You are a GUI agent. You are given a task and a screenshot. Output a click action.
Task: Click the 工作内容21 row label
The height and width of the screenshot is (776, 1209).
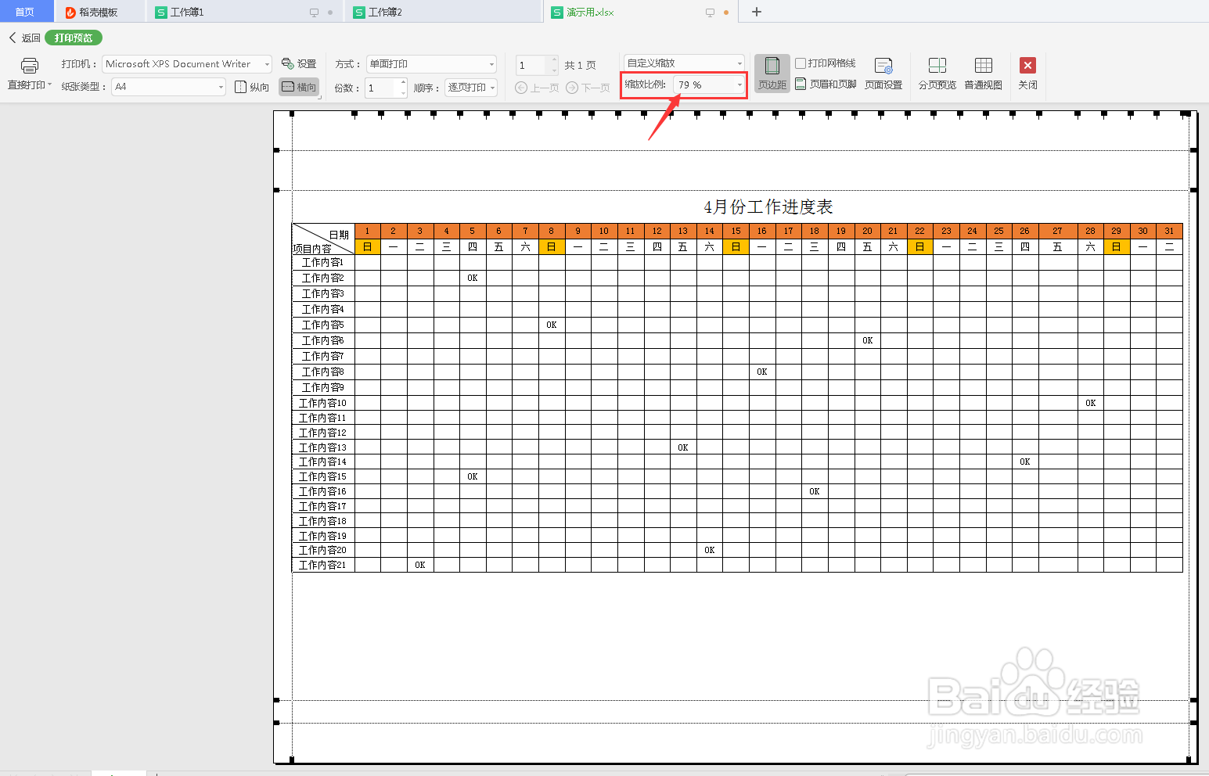(322, 565)
